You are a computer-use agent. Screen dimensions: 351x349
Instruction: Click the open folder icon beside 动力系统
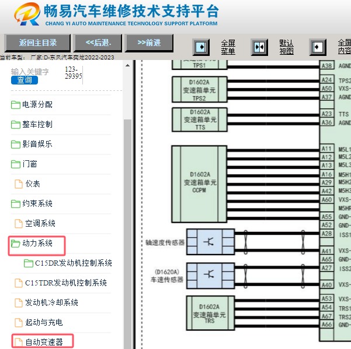(15, 244)
